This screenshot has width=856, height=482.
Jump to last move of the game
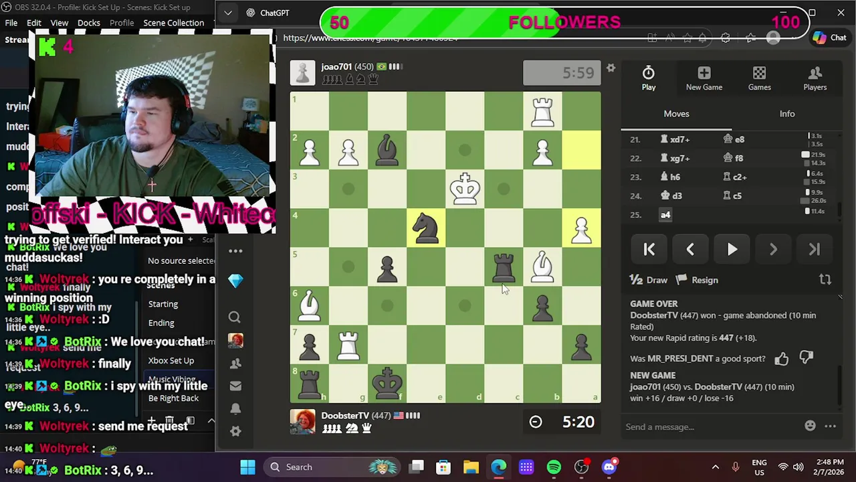pyautogui.click(x=815, y=249)
